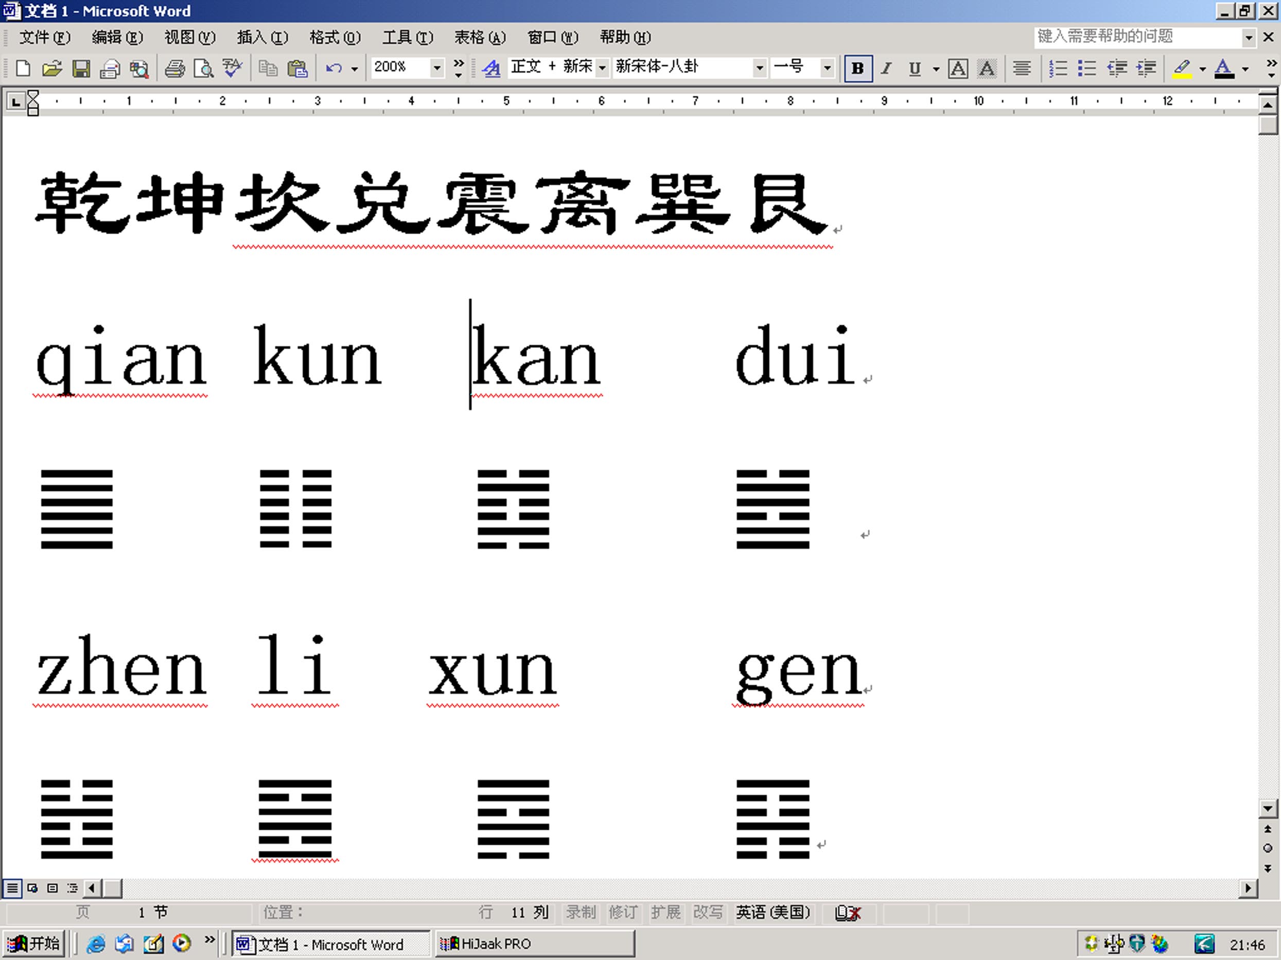The width and height of the screenshot is (1281, 960).
Task: Apply character shading icon
Action: click(987, 69)
